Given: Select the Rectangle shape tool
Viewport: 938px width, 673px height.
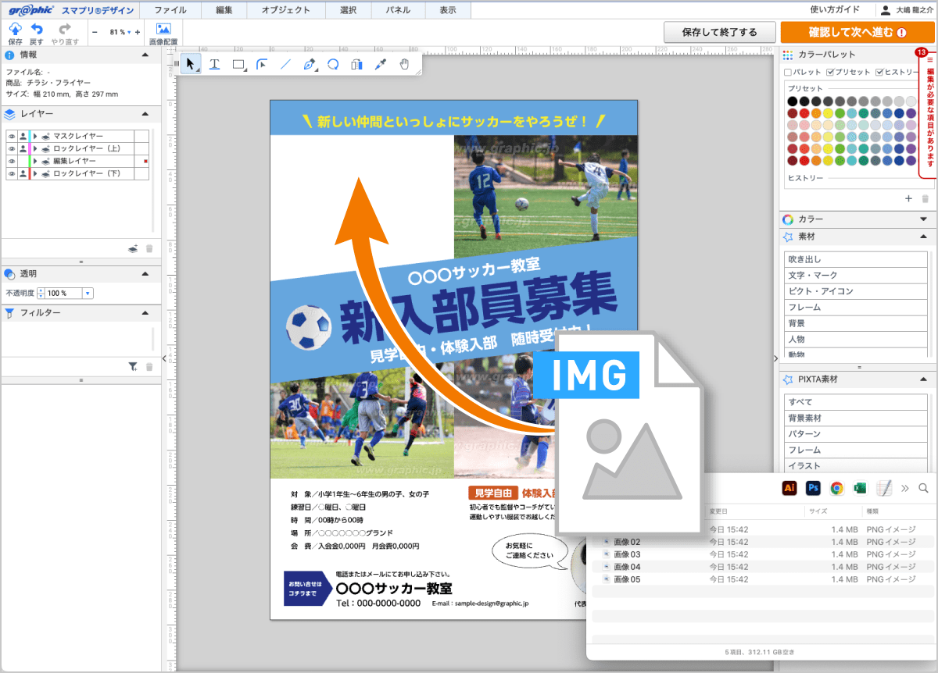Looking at the screenshot, I should [x=238, y=64].
